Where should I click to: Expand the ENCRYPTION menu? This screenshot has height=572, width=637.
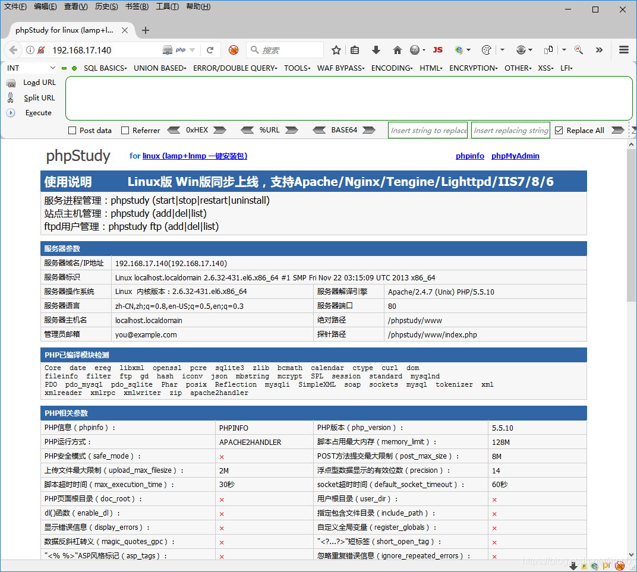(474, 68)
